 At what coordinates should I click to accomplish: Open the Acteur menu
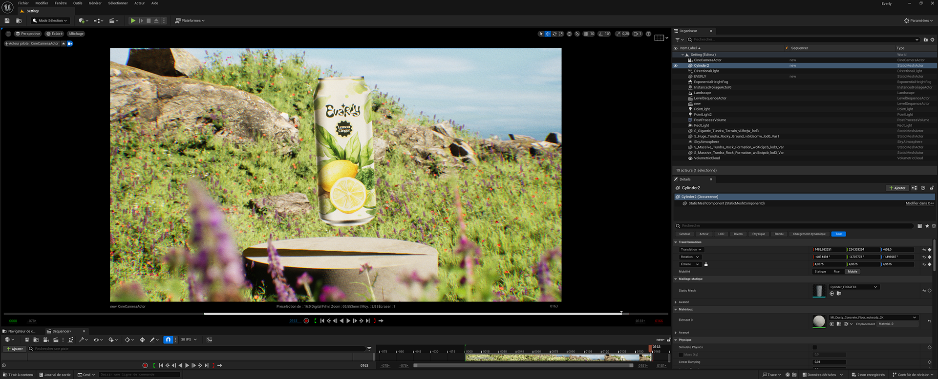pyautogui.click(x=139, y=3)
